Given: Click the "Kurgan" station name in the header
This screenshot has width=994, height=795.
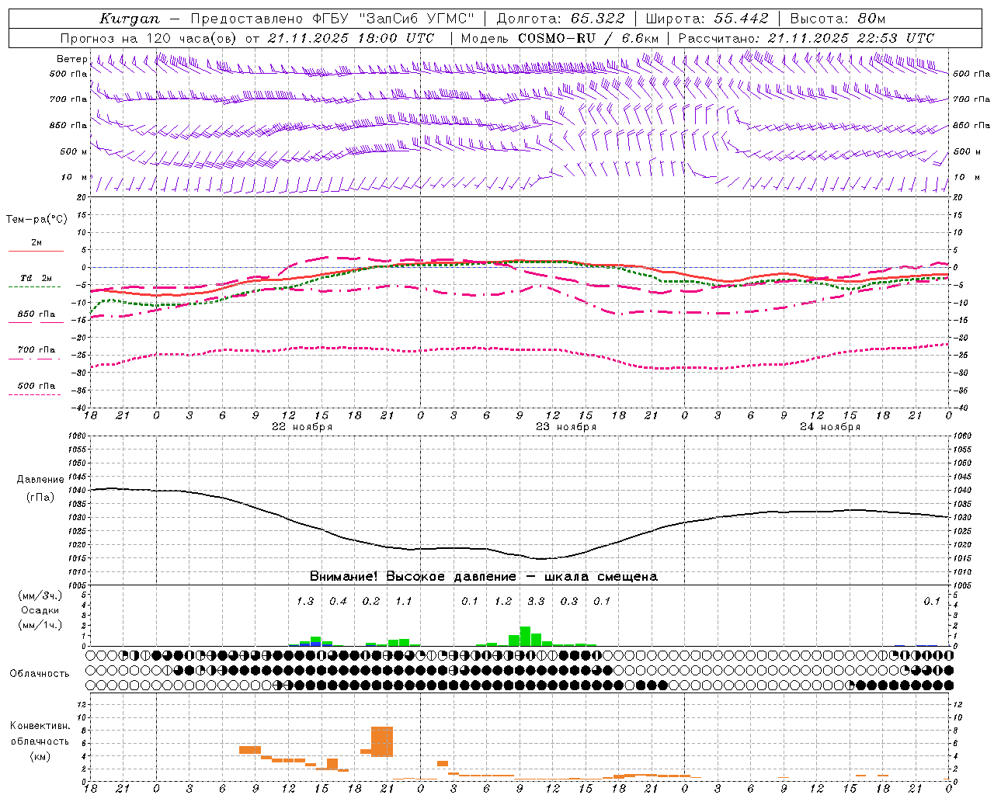Looking at the screenshot, I should 130,19.
